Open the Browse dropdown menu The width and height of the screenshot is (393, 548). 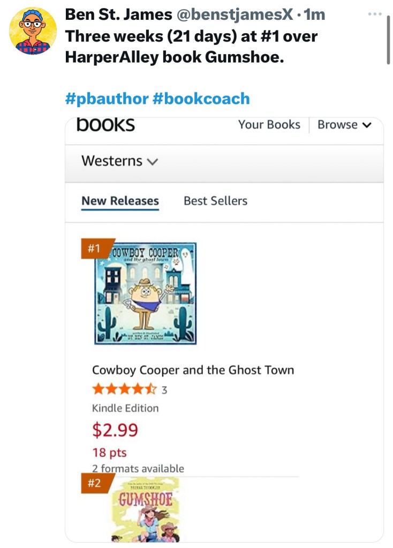point(344,125)
